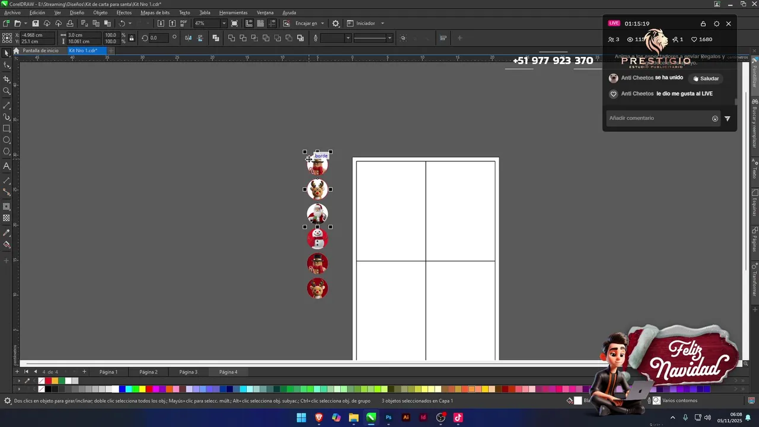Open the line style dropdown

[390, 38]
